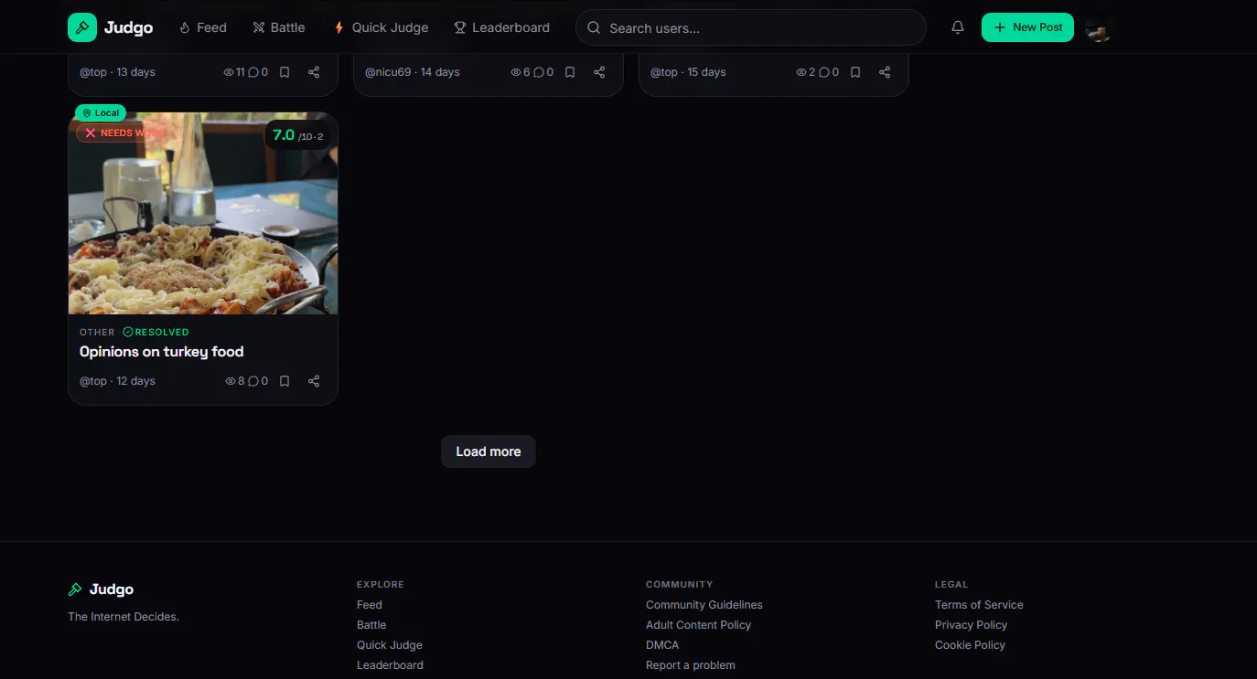Click the Local badge on the post
This screenshot has height=679, width=1257.
click(101, 113)
